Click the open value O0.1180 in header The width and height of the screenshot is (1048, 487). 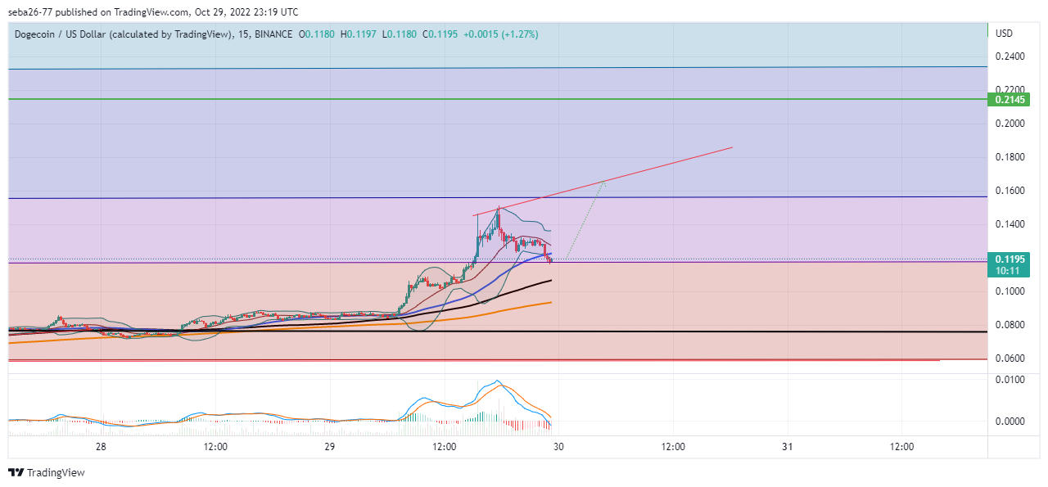coord(318,34)
